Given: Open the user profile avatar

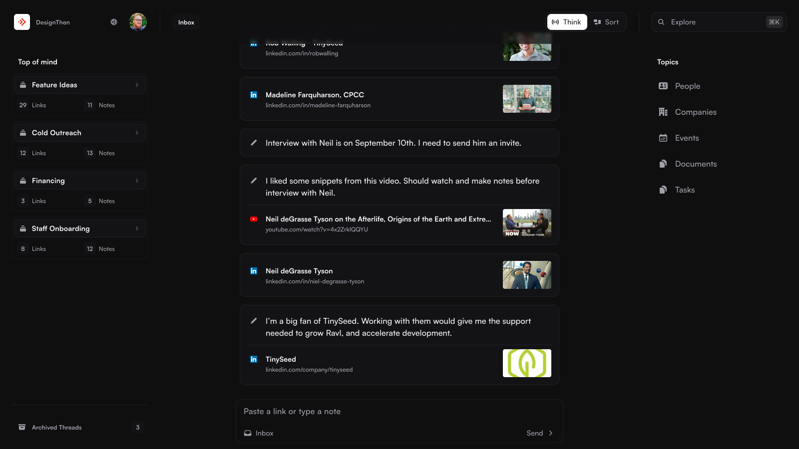Looking at the screenshot, I should click(x=138, y=22).
